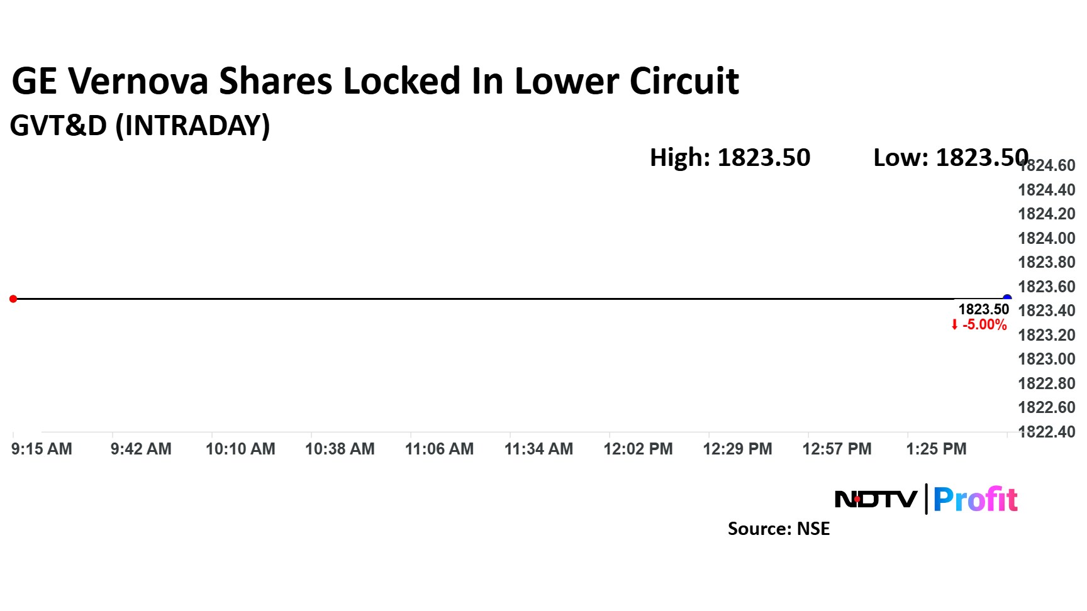
Task: Click the GVT&D (INTRADAY) subtitle
Action: pyautogui.click(x=140, y=125)
